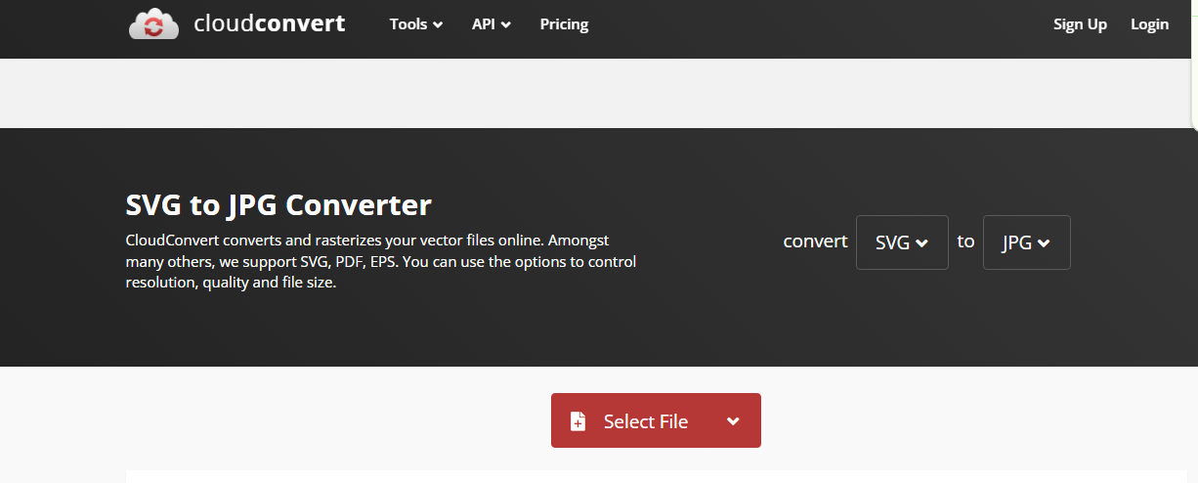
Task: Click the CloudConvert cloud logo icon
Action: (x=153, y=23)
